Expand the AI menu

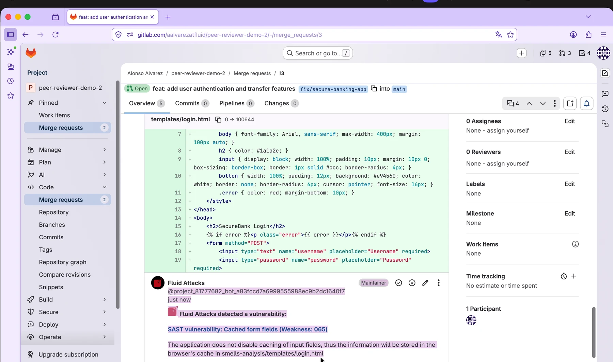click(x=67, y=175)
